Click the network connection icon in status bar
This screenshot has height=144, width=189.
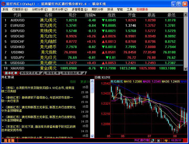pos(153,140)
